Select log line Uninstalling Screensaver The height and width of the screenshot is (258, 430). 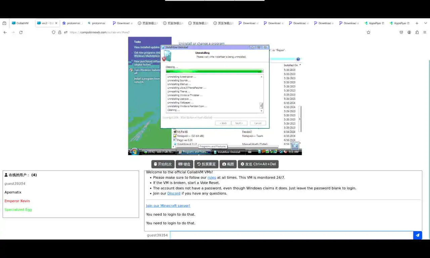coord(182,77)
